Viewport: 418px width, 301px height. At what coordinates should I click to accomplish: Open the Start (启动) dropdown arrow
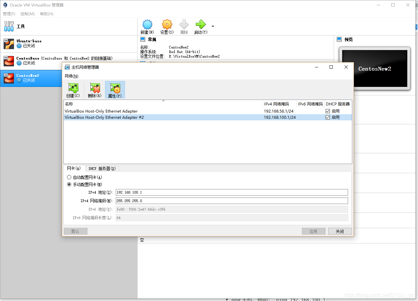[x=213, y=26]
